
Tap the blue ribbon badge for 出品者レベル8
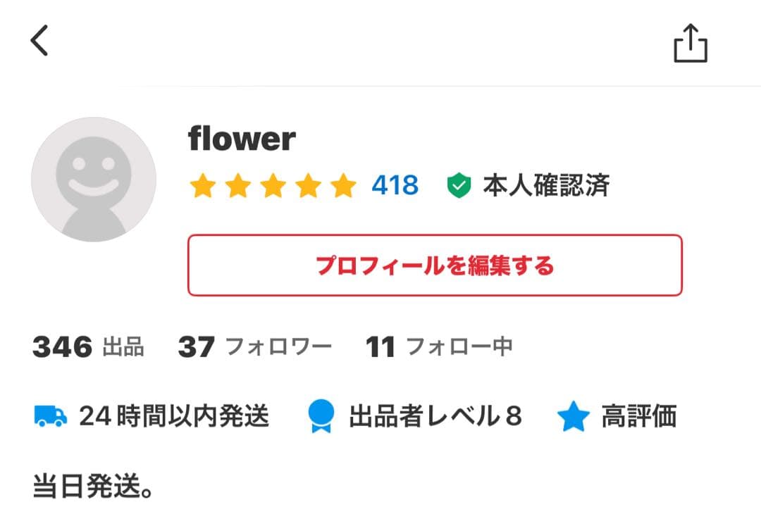pos(321,416)
